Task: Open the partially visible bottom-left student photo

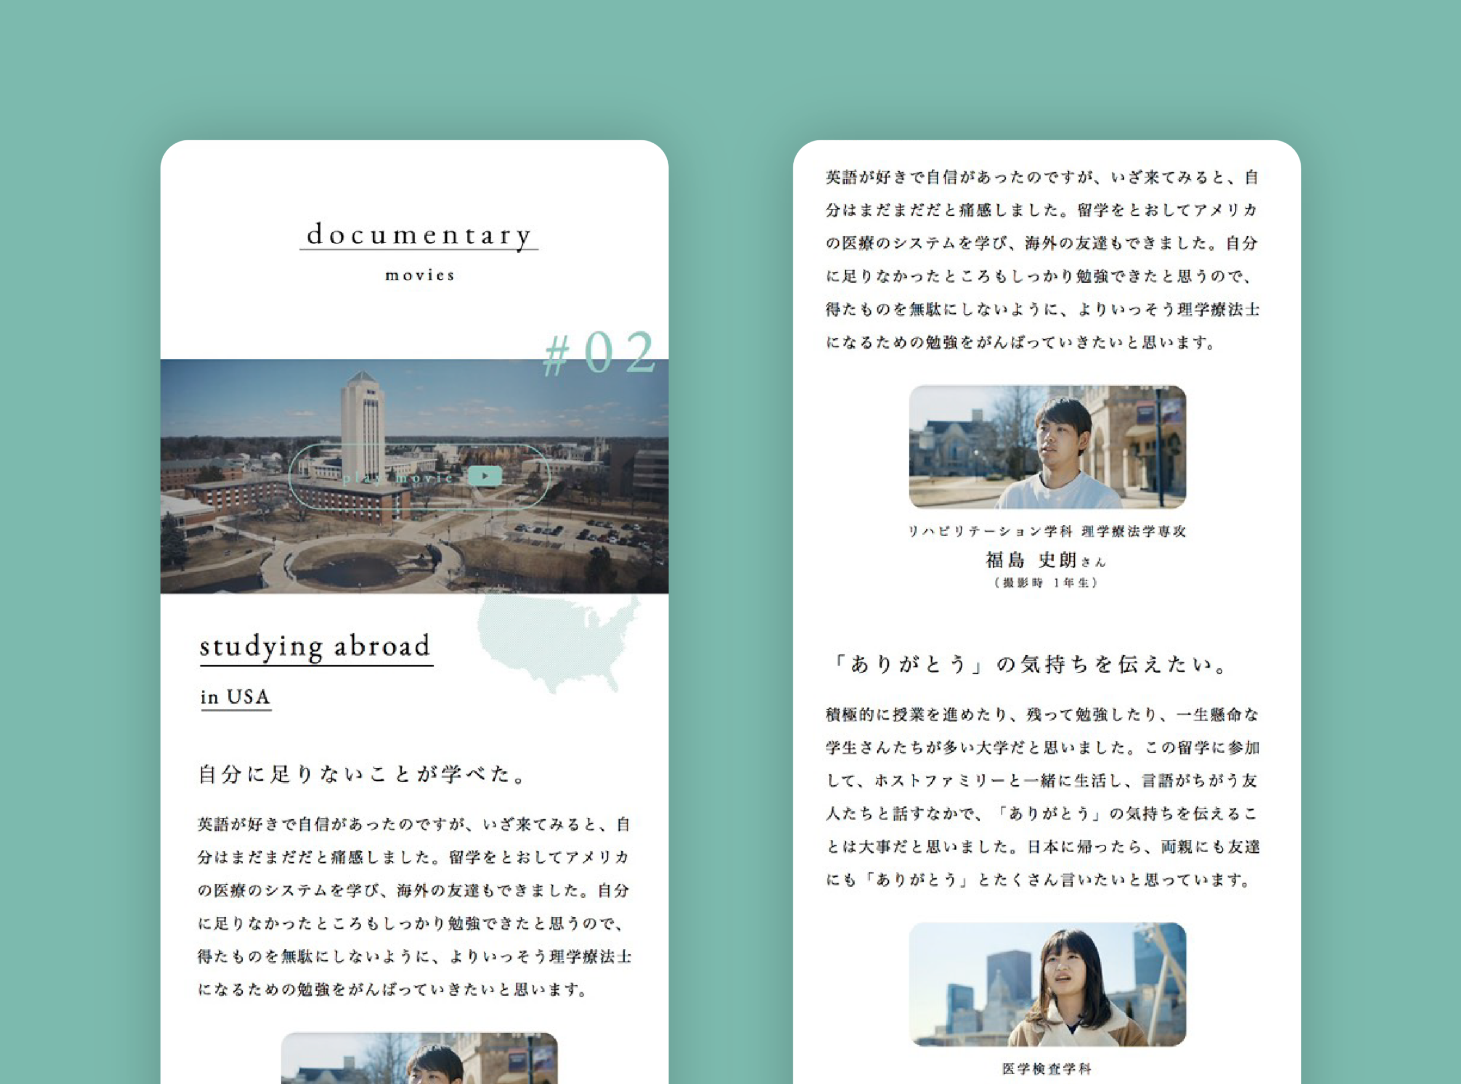Action: tap(419, 1058)
